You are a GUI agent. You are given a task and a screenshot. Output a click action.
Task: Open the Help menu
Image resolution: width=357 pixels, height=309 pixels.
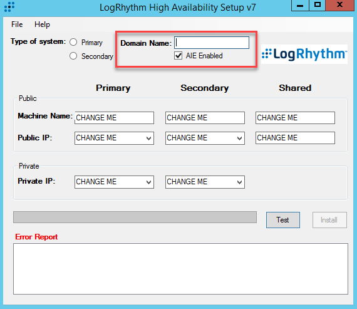tap(42, 24)
